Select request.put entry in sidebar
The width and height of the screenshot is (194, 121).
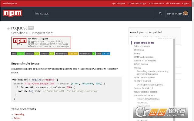point(142,103)
